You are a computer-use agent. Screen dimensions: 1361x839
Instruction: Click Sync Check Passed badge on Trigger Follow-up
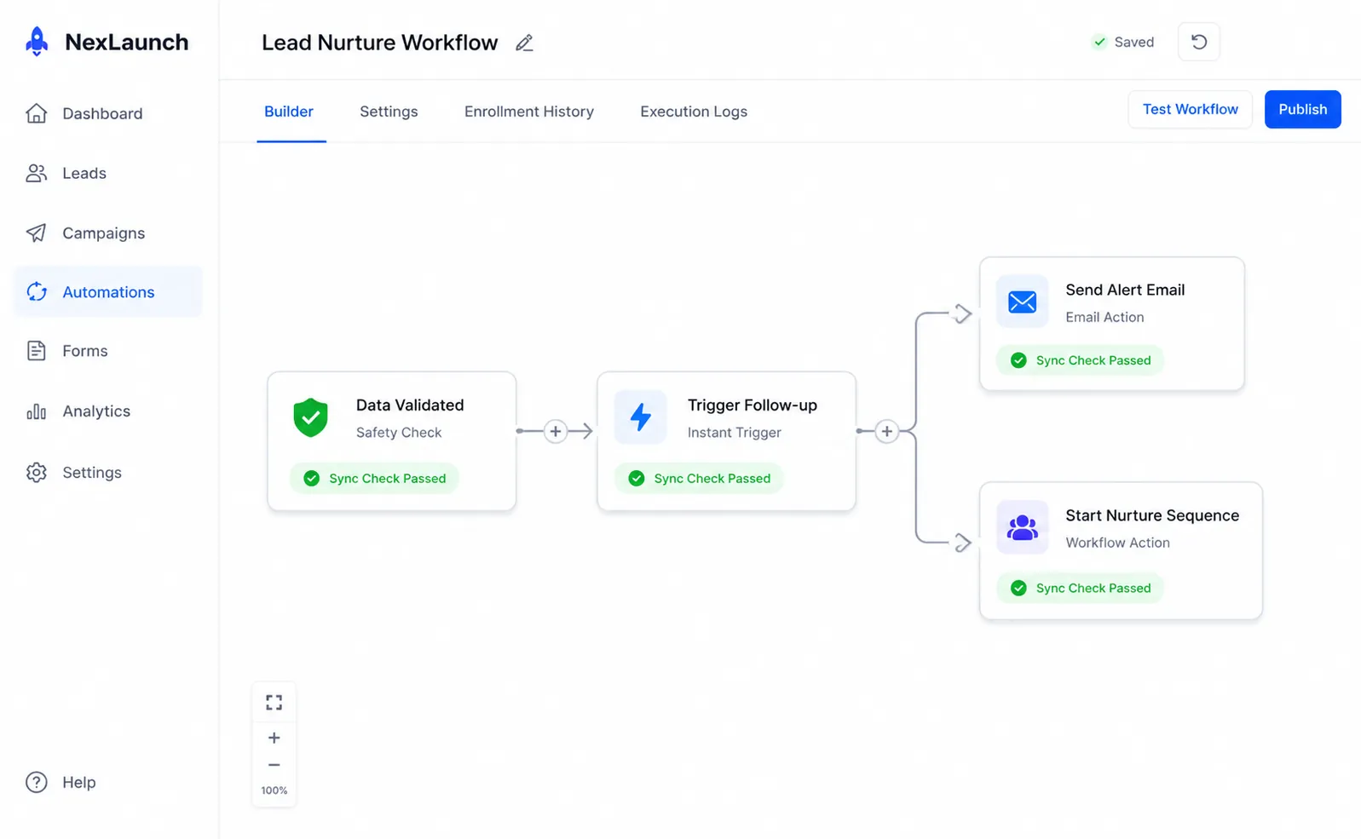(x=699, y=478)
